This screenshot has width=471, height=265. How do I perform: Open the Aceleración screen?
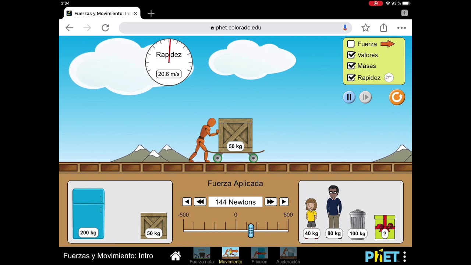tap(288, 256)
